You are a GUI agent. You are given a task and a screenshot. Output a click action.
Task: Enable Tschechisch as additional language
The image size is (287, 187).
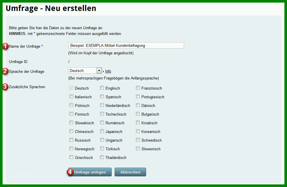pyautogui.click(x=102, y=114)
